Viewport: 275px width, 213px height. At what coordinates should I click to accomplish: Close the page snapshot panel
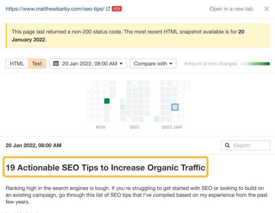(266, 9)
